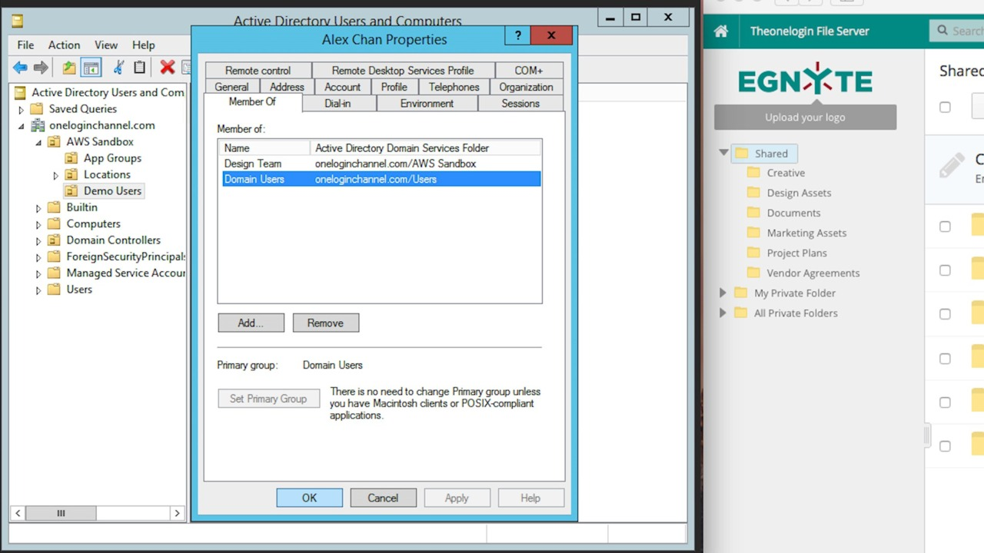Screen dimensions: 984x553
Task: Check the select-all checkbox above the file list
Action: click(945, 107)
